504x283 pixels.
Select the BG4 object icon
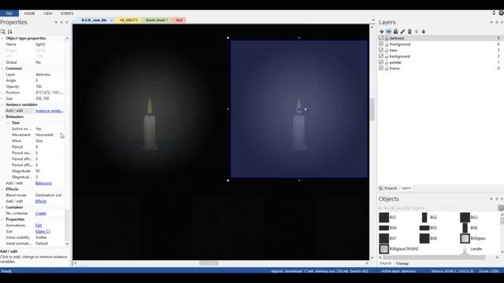click(384, 228)
